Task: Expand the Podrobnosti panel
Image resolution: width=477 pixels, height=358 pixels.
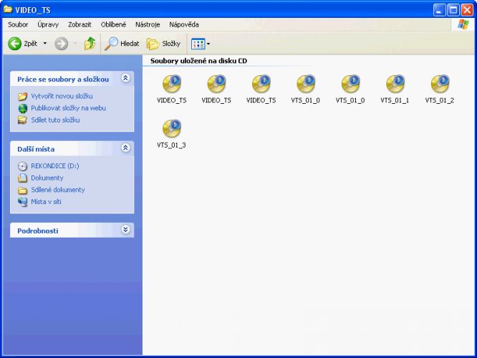Action: point(125,229)
